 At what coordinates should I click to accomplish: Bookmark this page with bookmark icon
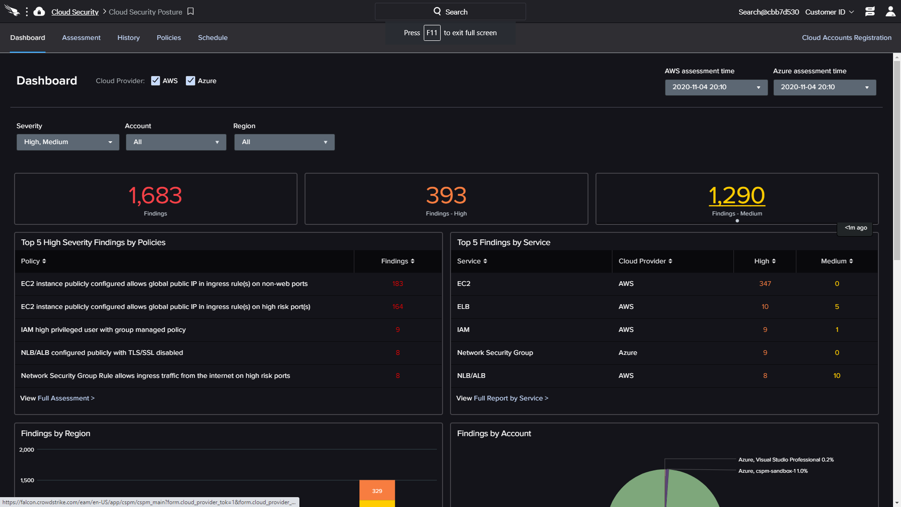(191, 11)
